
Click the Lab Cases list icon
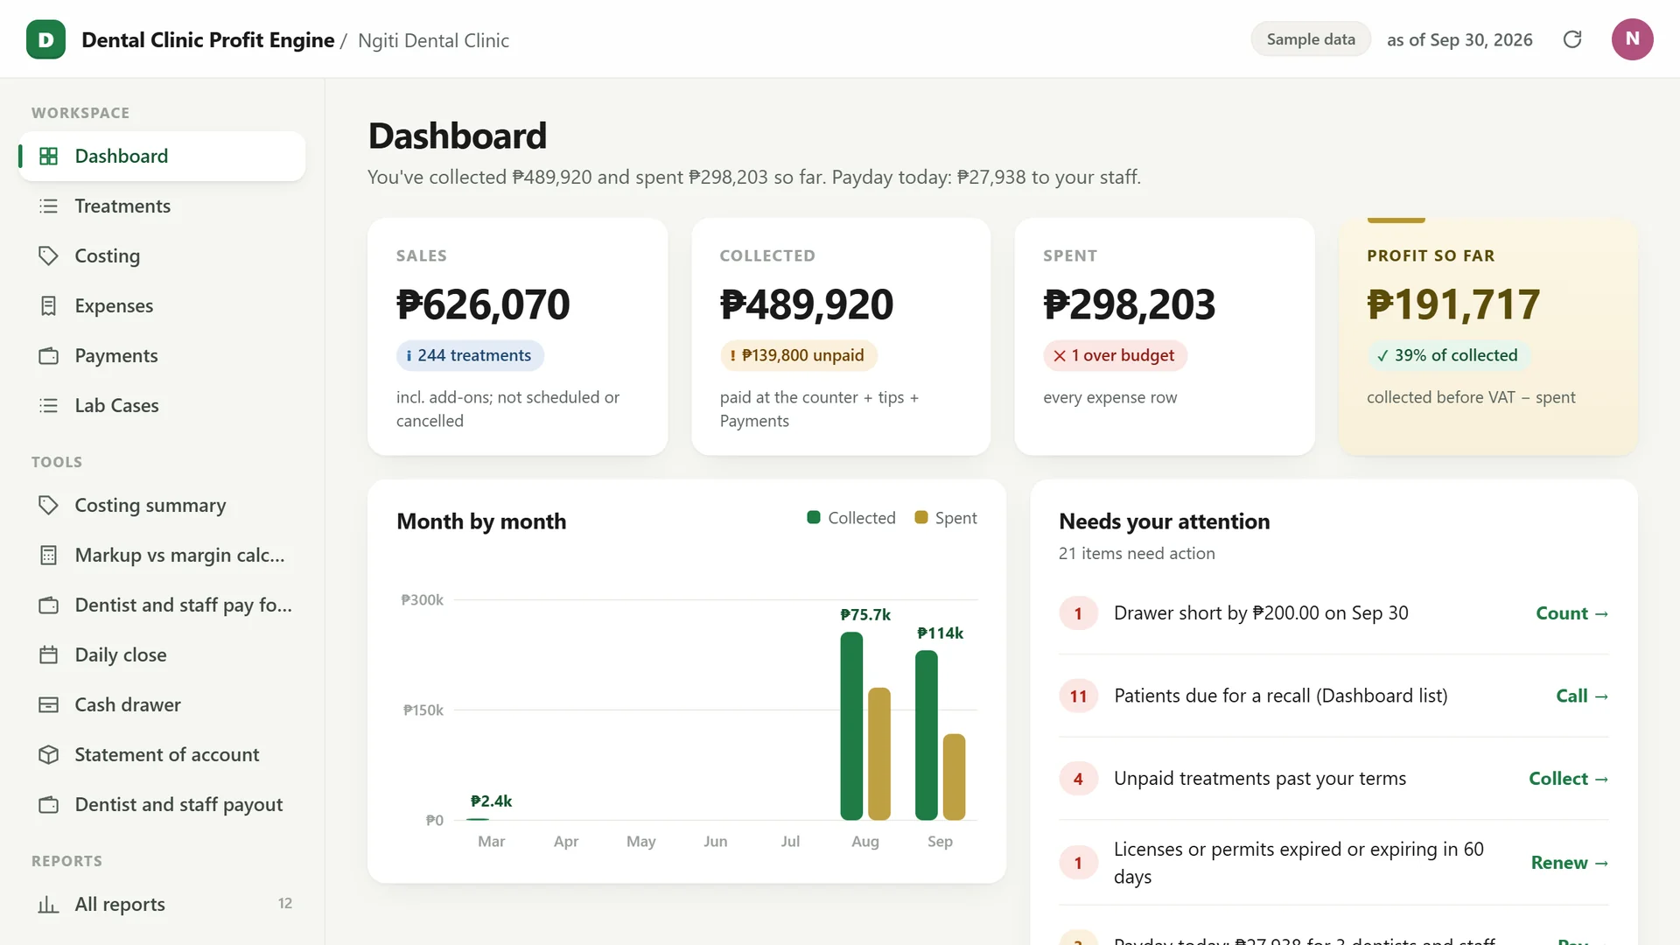(49, 405)
